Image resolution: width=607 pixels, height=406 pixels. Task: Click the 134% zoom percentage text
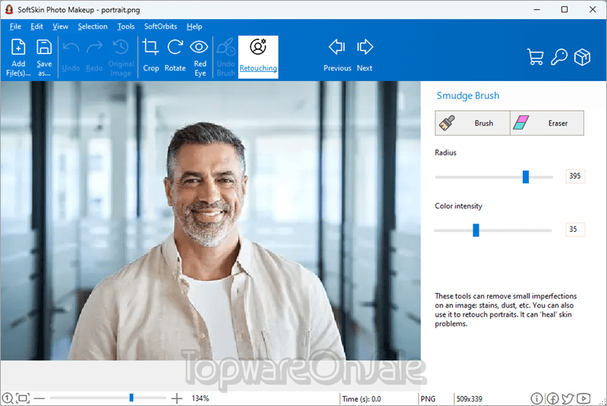tap(200, 398)
